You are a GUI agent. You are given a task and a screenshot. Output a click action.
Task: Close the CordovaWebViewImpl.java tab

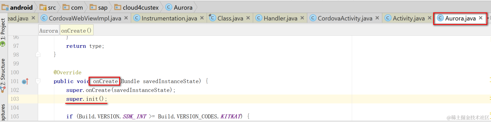click(x=126, y=18)
